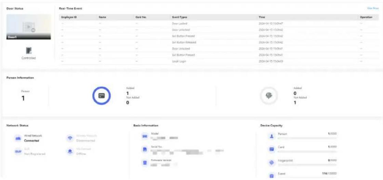The height and width of the screenshot is (180, 383).
Task: Click the Device Capacity heading
Action: (x=272, y=126)
